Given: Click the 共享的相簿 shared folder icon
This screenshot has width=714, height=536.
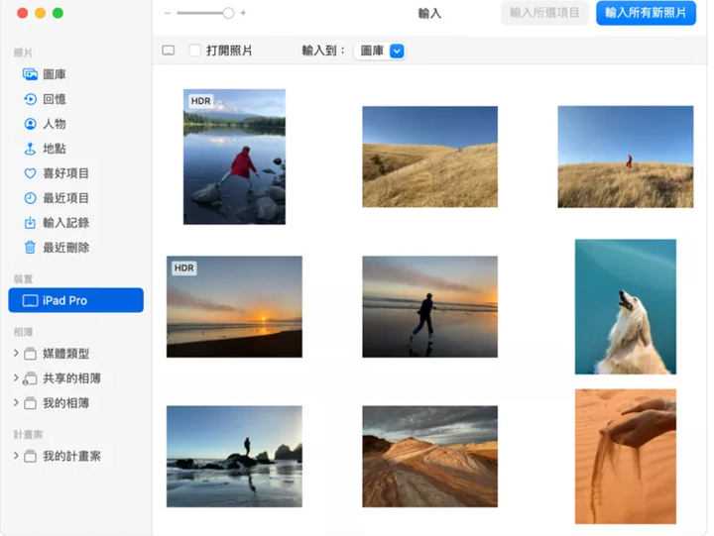Looking at the screenshot, I should [30, 378].
